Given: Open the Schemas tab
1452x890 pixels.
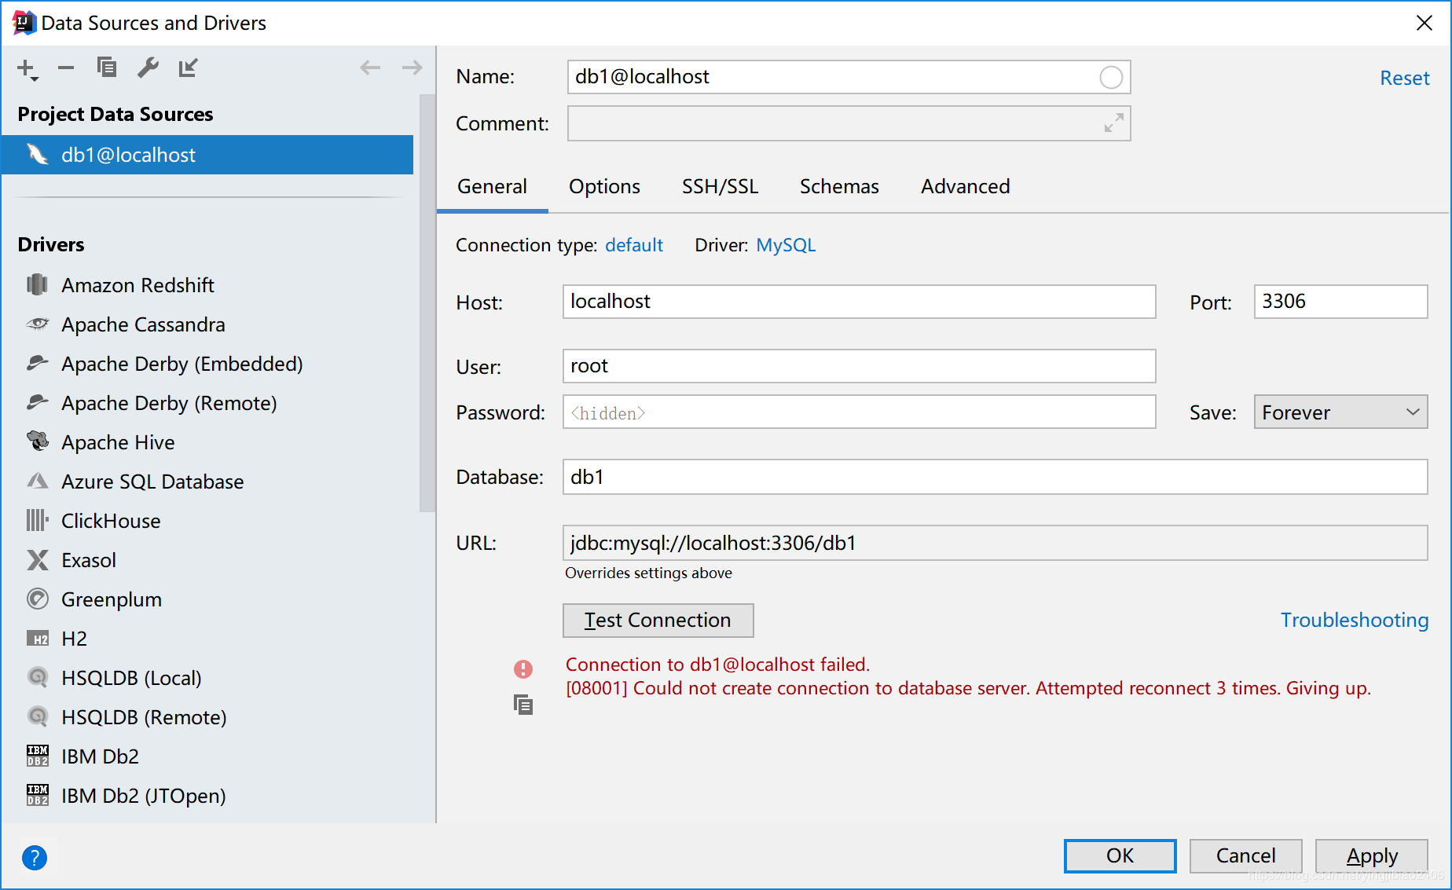Looking at the screenshot, I should tap(839, 187).
